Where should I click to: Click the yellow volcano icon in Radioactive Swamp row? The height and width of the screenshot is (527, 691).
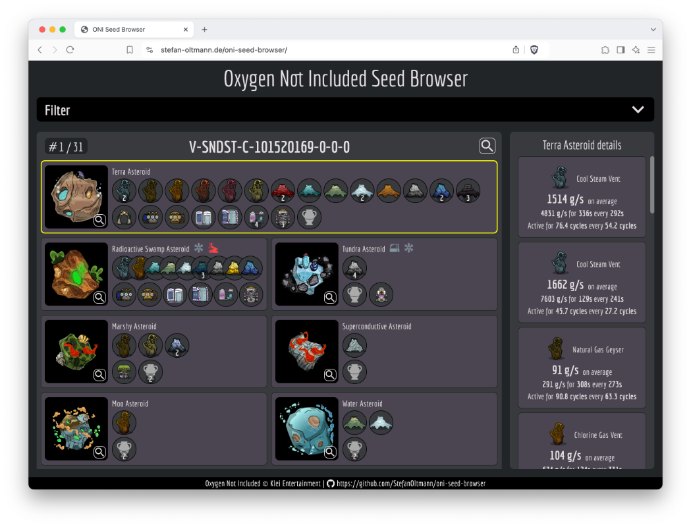point(234,268)
